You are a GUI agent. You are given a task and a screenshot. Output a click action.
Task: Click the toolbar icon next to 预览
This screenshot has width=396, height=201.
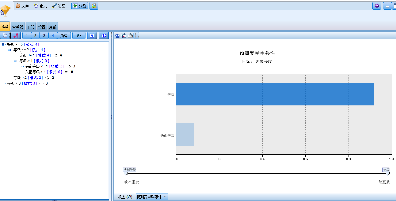point(94,6)
